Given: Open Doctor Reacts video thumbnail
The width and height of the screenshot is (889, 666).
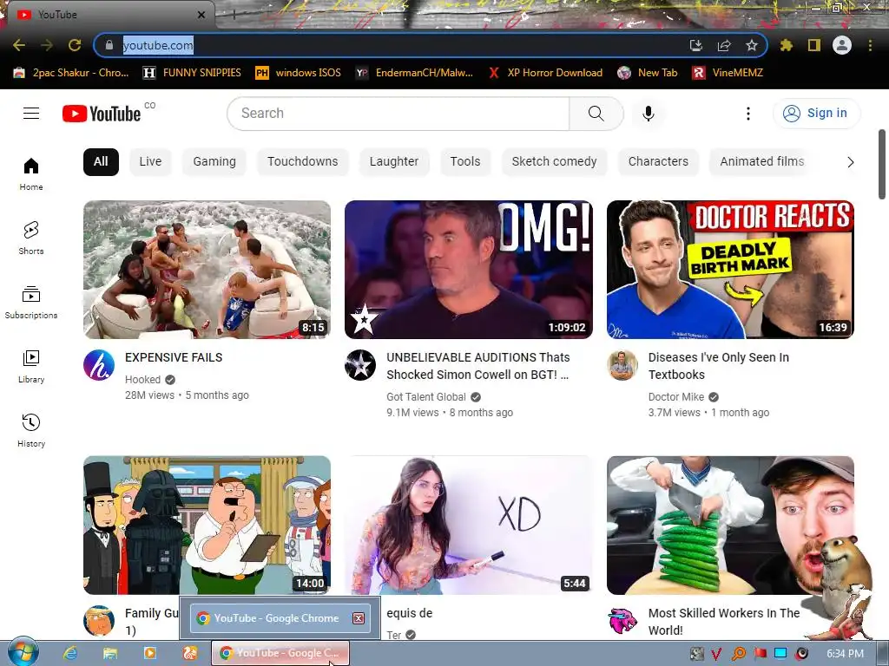Looking at the screenshot, I should [730, 270].
